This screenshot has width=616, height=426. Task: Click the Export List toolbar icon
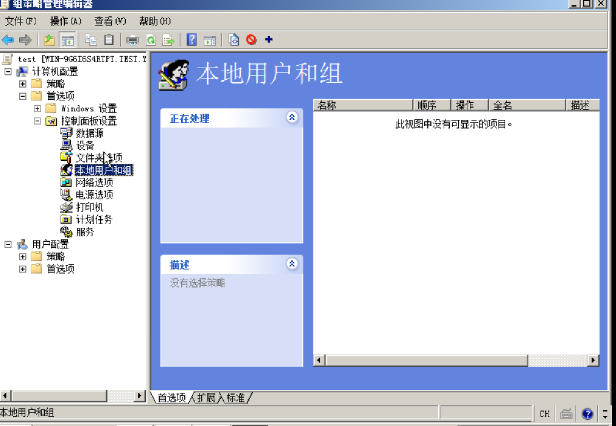pyautogui.click(x=168, y=40)
